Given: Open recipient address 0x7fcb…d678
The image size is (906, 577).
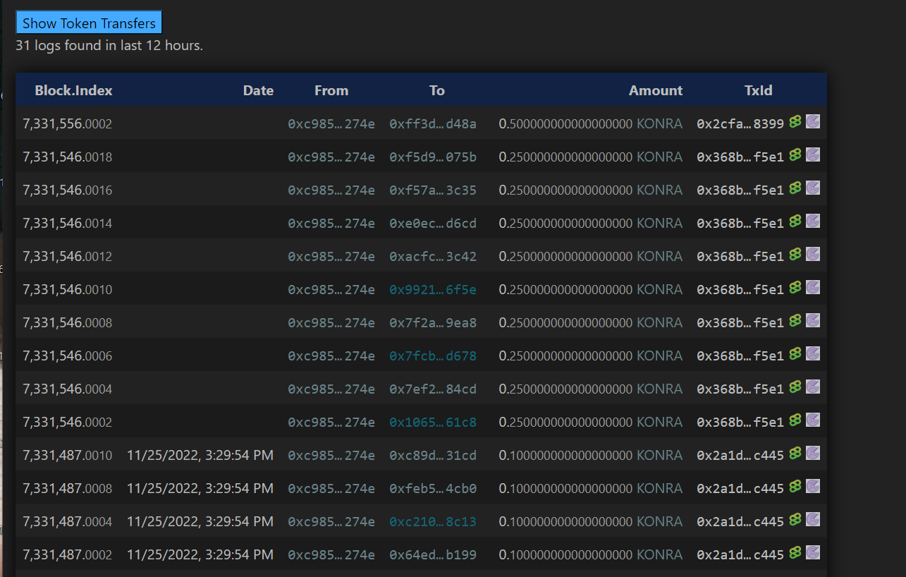Looking at the screenshot, I should (x=433, y=356).
